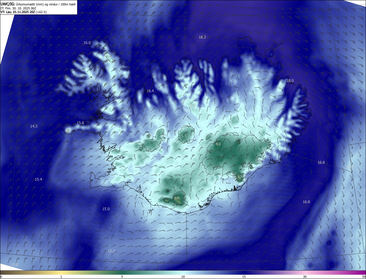Click the 5.5 value on the glacier
Image resolution: width=366 pixels, height=279 pixels.
pyautogui.click(x=184, y=136)
